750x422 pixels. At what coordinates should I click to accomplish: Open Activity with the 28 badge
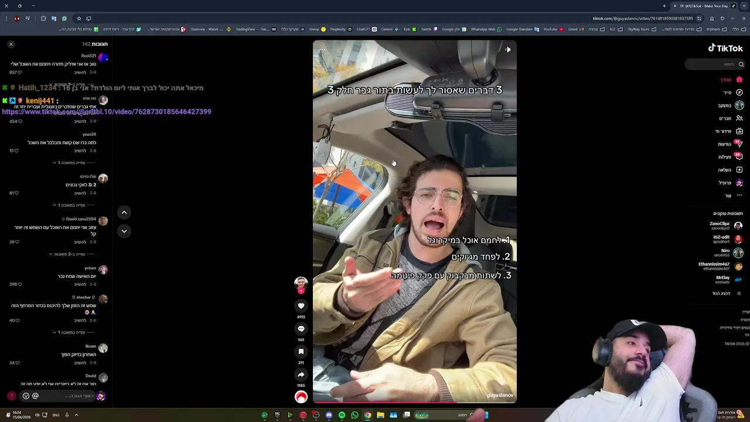[731, 157]
